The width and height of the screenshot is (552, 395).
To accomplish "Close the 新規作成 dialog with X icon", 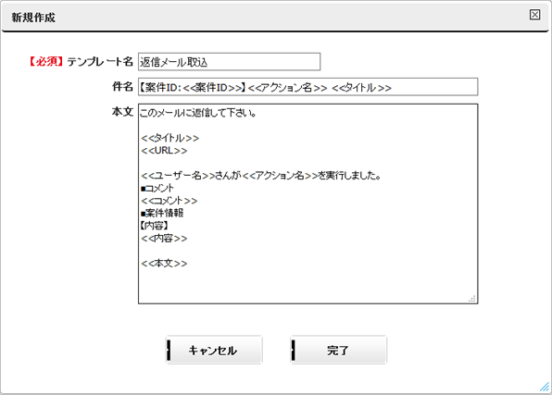I will coord(534,15).
